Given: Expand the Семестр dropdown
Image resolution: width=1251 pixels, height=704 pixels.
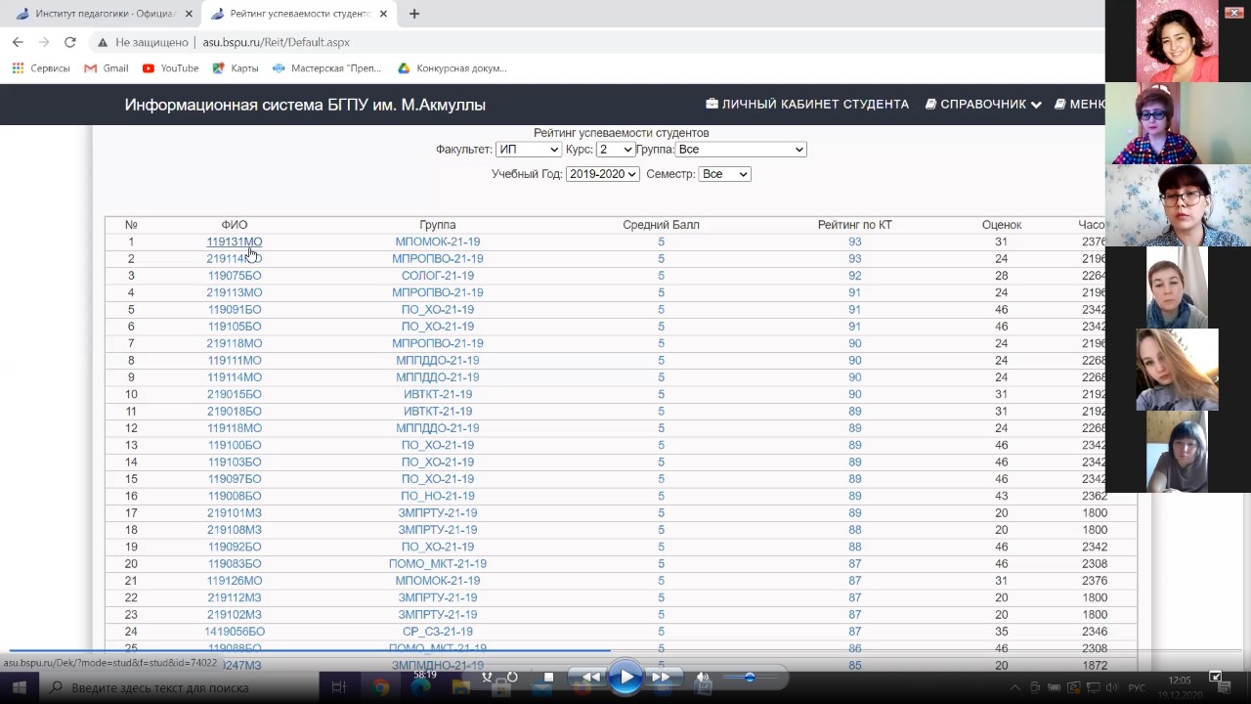Looking at the screenshot, I should [724, 174].
